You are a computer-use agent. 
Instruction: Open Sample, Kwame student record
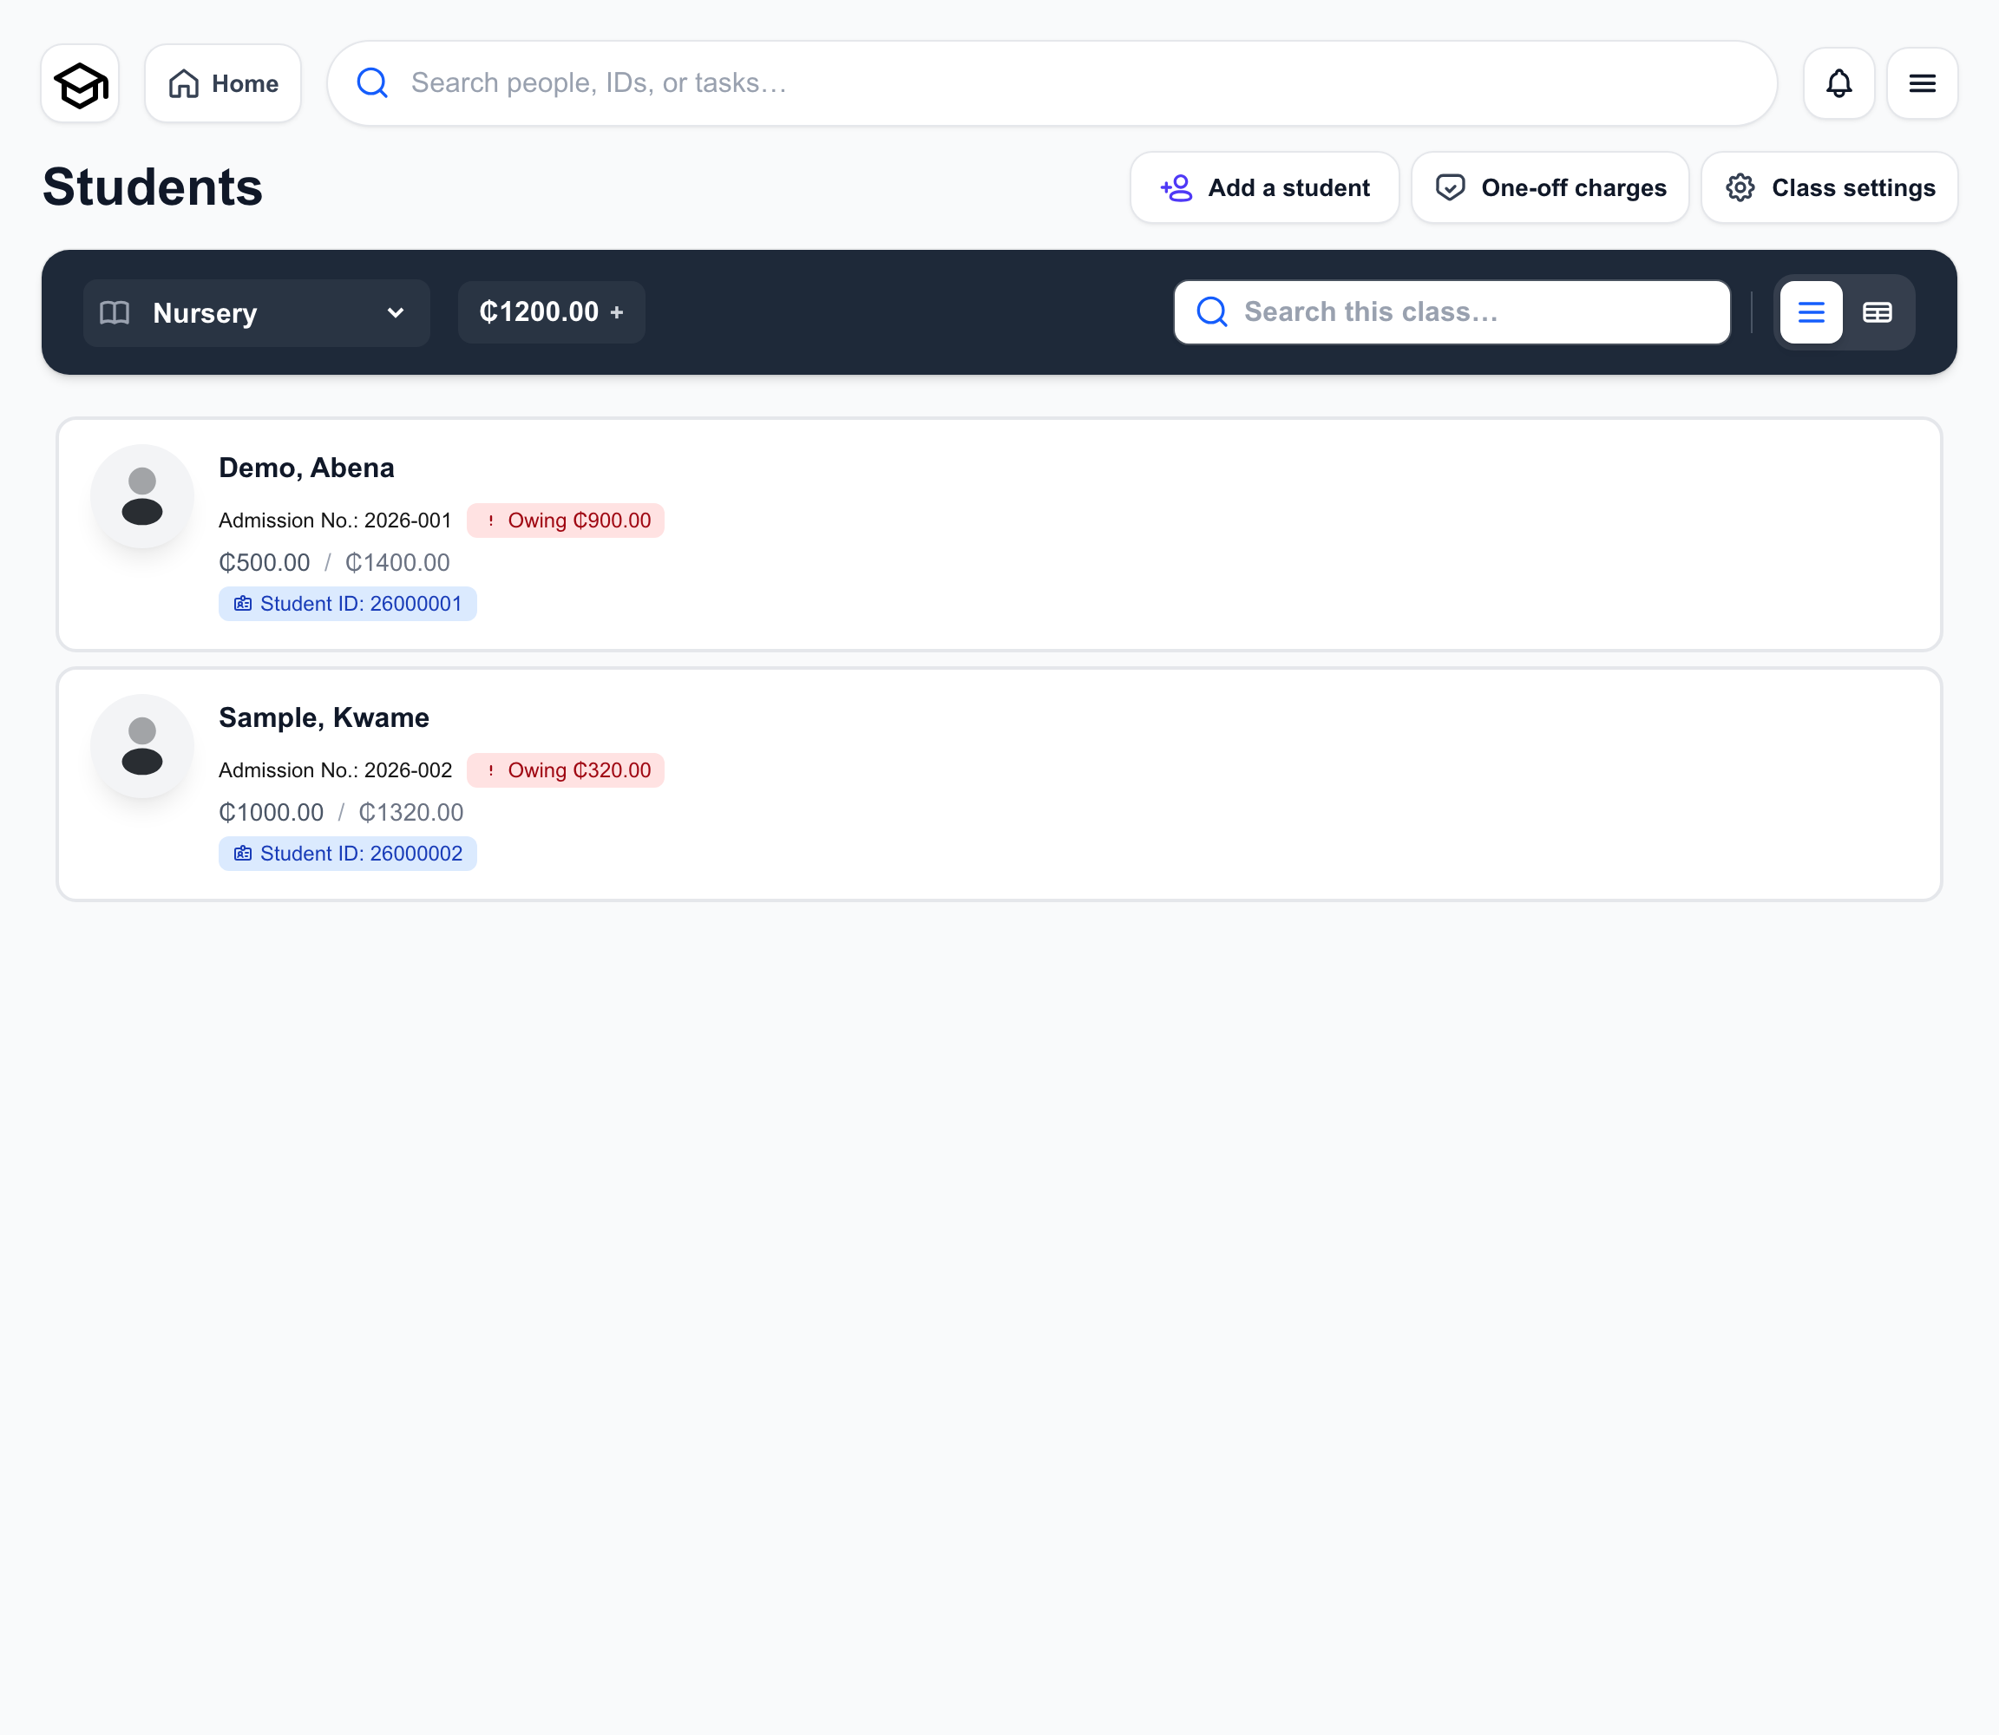click(x=999, y=784)
